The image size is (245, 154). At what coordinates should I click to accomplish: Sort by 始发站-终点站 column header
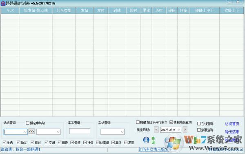coord(36,11)
